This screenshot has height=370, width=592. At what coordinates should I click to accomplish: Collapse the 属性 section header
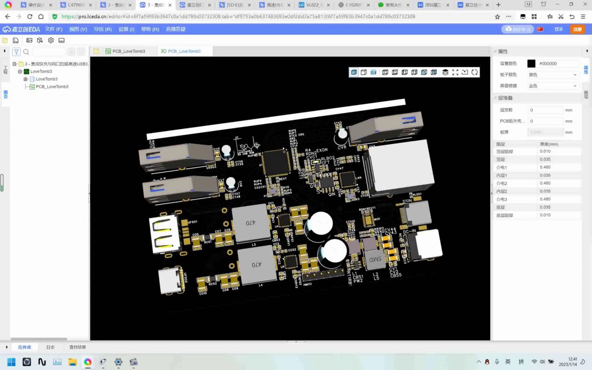point(502,51)
